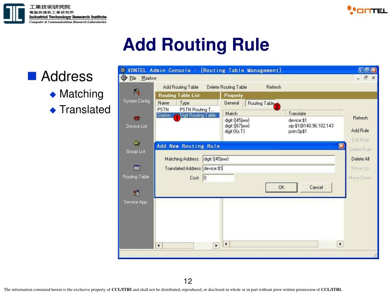Close the Add New Routing Rule dialog
392x294 pixels.
pos(341,146)
